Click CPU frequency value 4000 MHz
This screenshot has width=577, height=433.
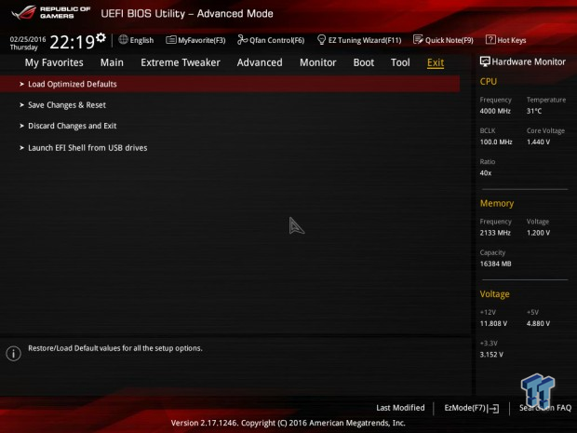pos(495,111)
